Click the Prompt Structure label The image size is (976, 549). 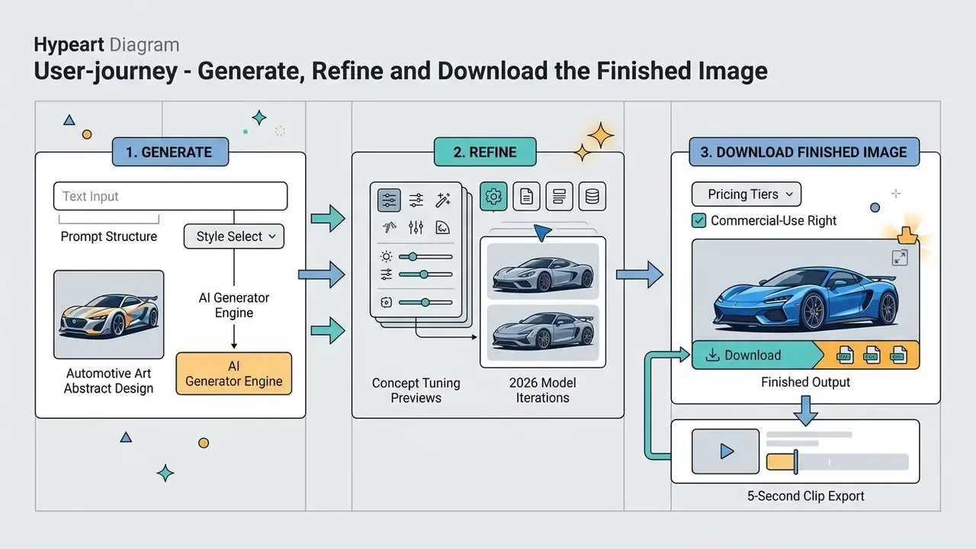click(x=109, y=236)
